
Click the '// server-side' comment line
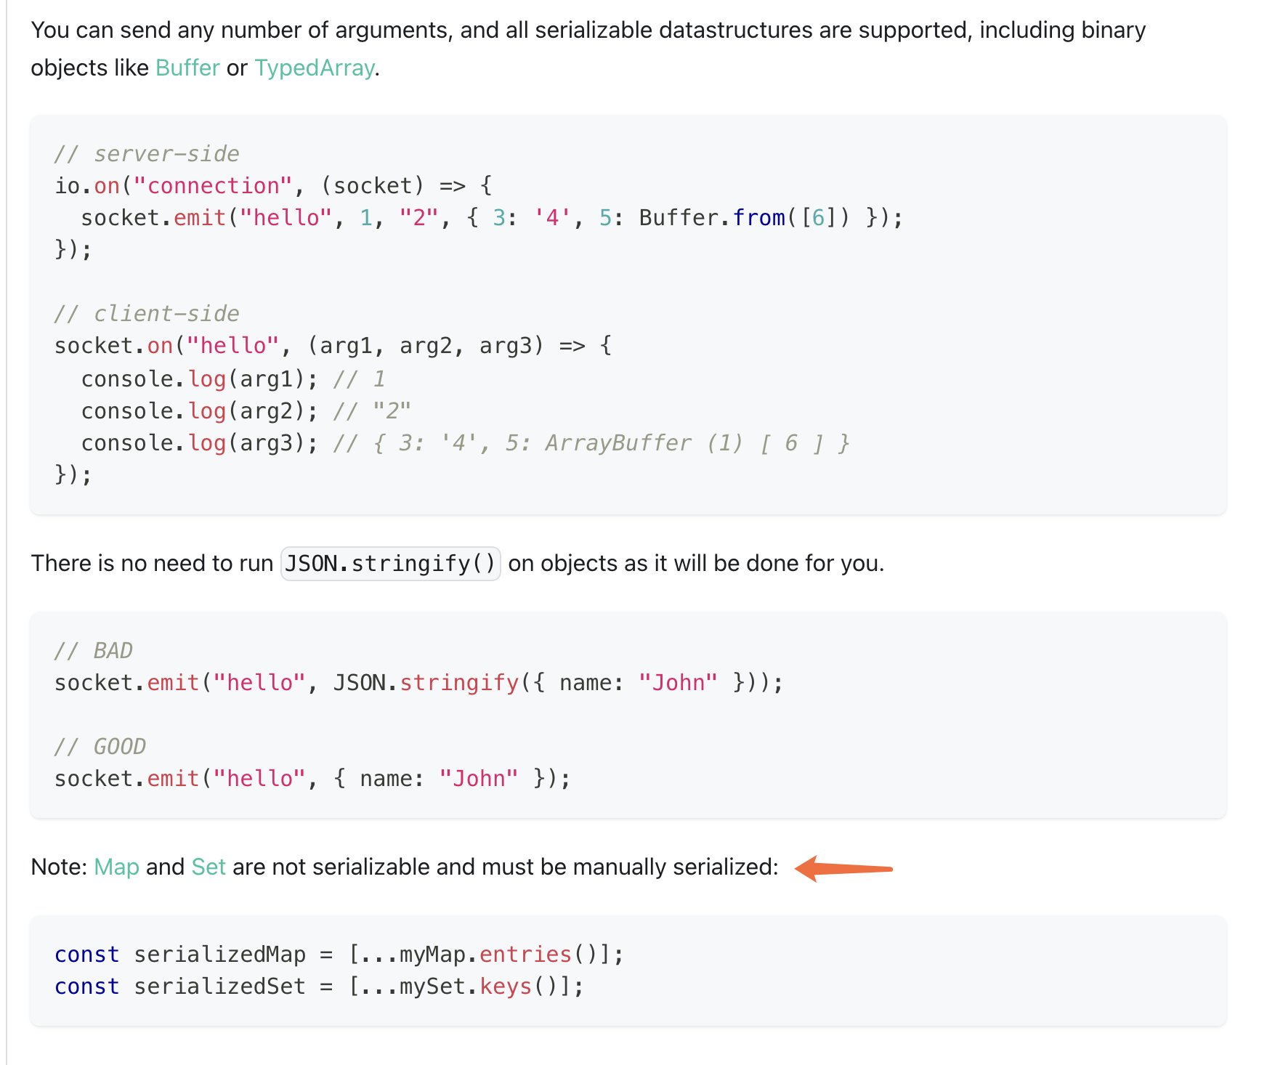(147, 154)
